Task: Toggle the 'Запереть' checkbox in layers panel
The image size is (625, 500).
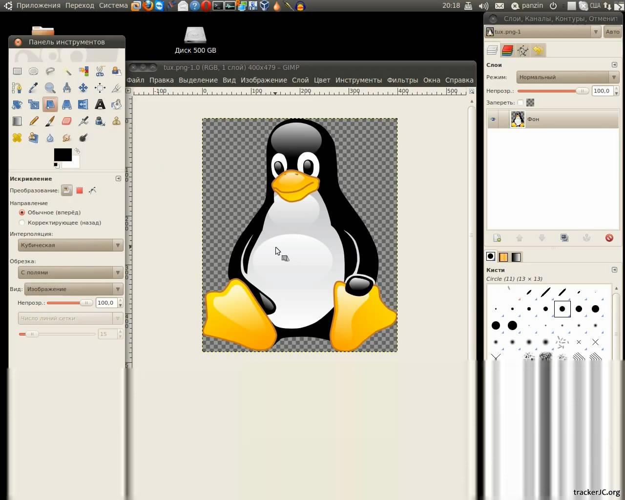Action: [x=520, y=103]
